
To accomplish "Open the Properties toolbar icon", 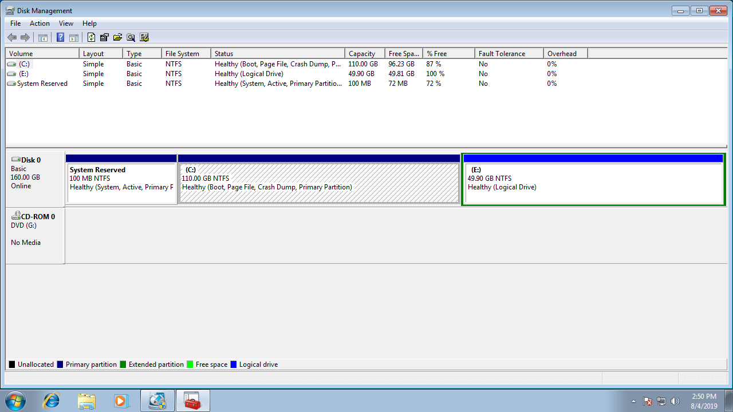I will 104,38.
